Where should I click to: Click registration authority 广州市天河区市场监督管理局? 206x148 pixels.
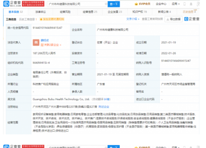click(x=178, y=84)
